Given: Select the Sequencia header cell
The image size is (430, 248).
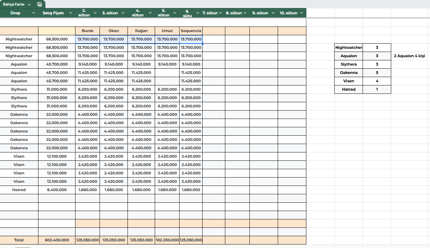Looking at the screenshot, I should [191, 31].
